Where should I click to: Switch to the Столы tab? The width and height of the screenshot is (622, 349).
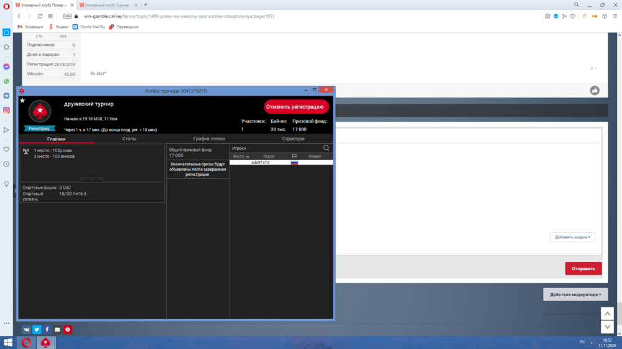[x=129, y=138]
